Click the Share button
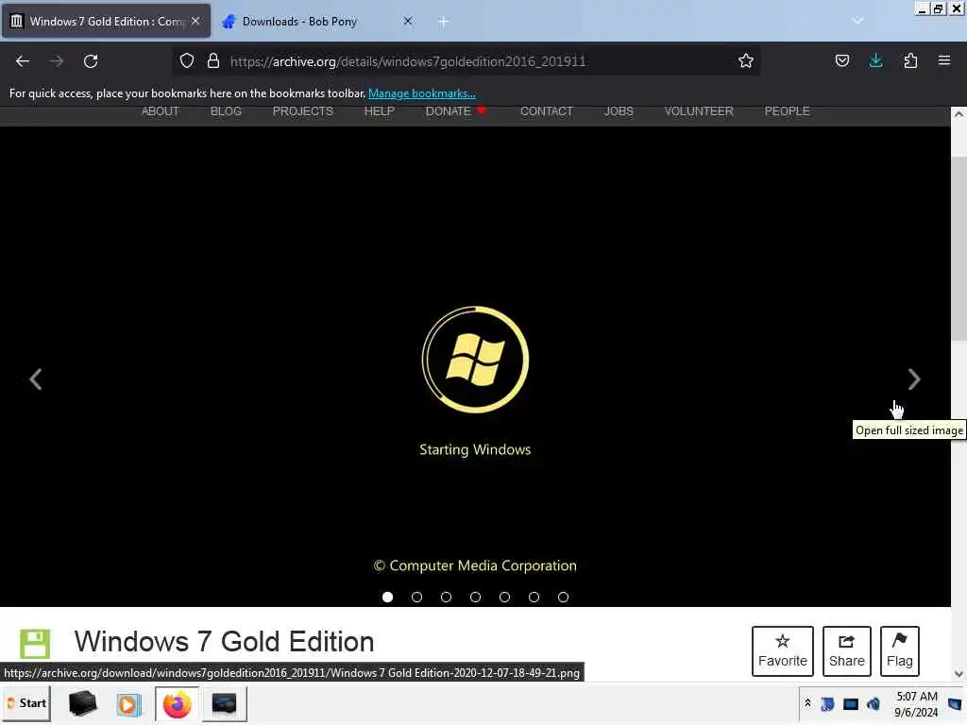Viewport: 967px width, 725px height. [x=847, y=651]
